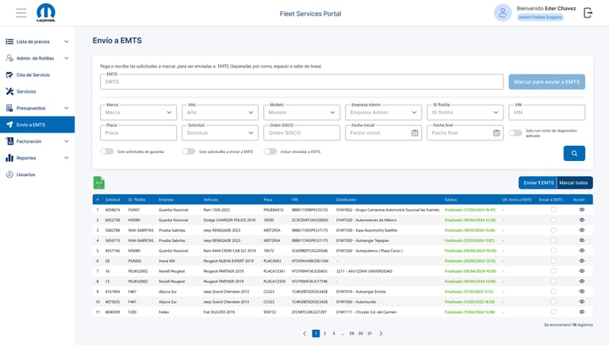Click the logout icon in header
The width and height of the screenshot is (609, 345).
click(x=588, y=13)
